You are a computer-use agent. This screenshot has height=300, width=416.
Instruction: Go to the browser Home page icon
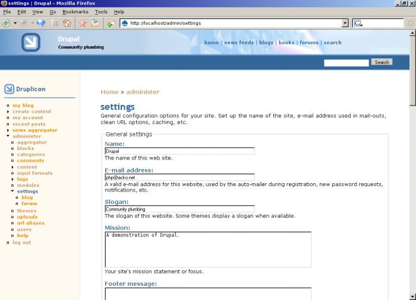pyautogui.click(x=67, y=23)
